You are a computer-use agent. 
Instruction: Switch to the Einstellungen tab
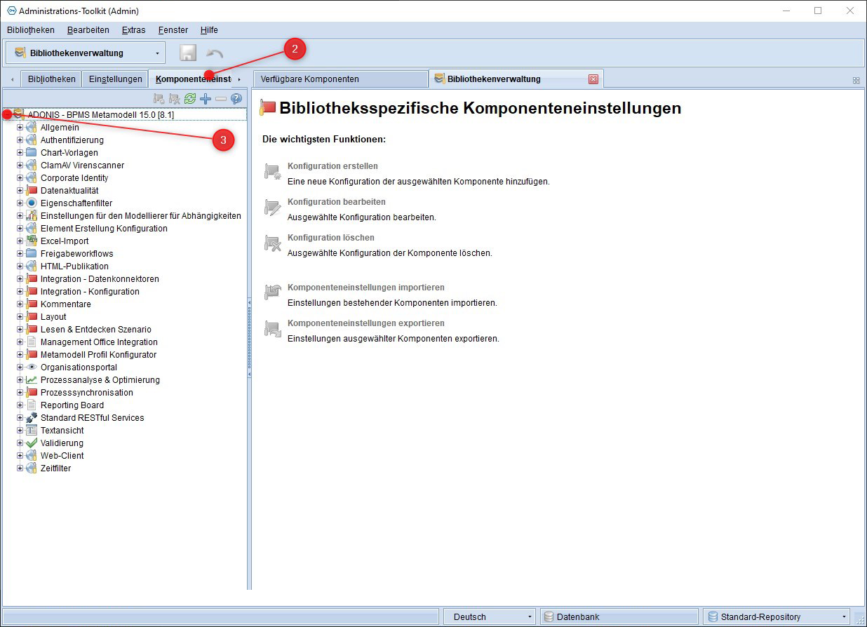[115, 79]
